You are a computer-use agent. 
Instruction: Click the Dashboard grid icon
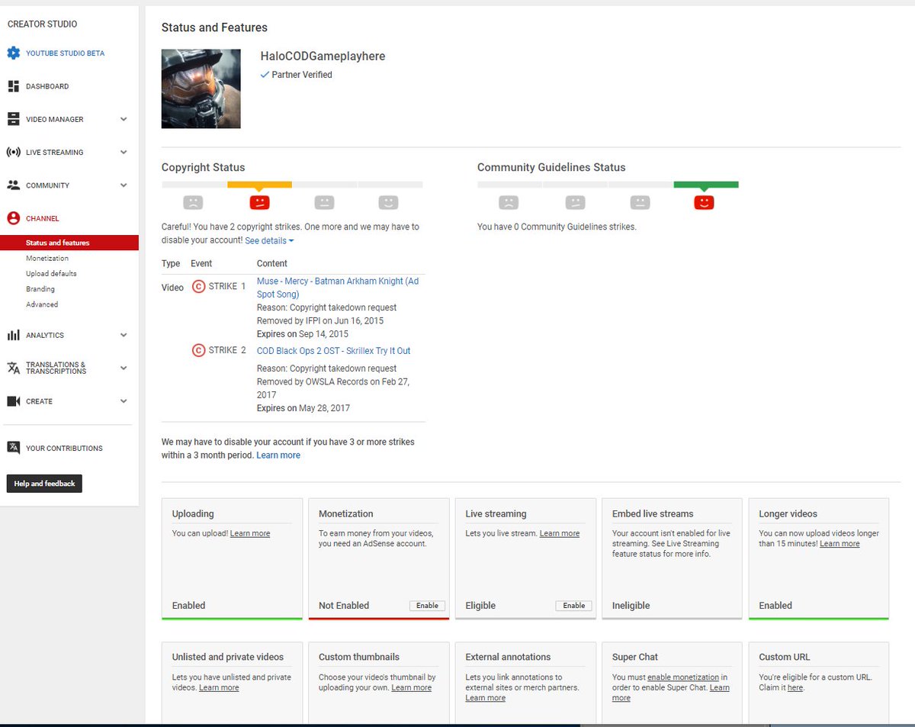tap(13, 86)
